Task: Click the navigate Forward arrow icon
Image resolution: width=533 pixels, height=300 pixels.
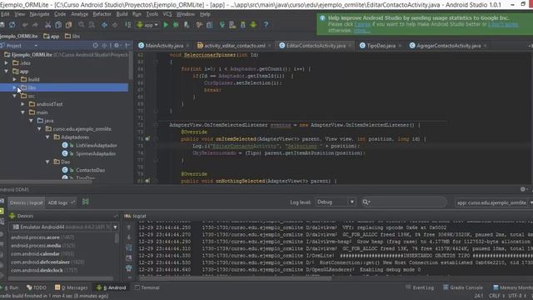Action: [115, 25]
